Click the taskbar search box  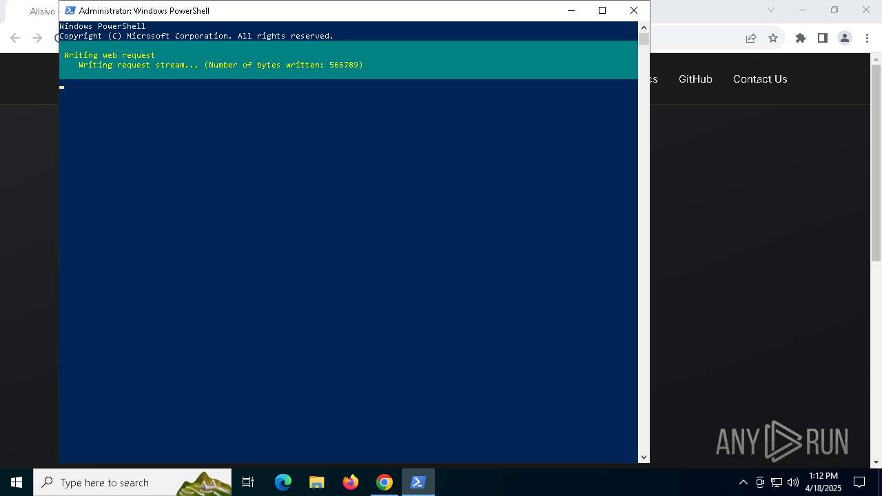(132, 482)
